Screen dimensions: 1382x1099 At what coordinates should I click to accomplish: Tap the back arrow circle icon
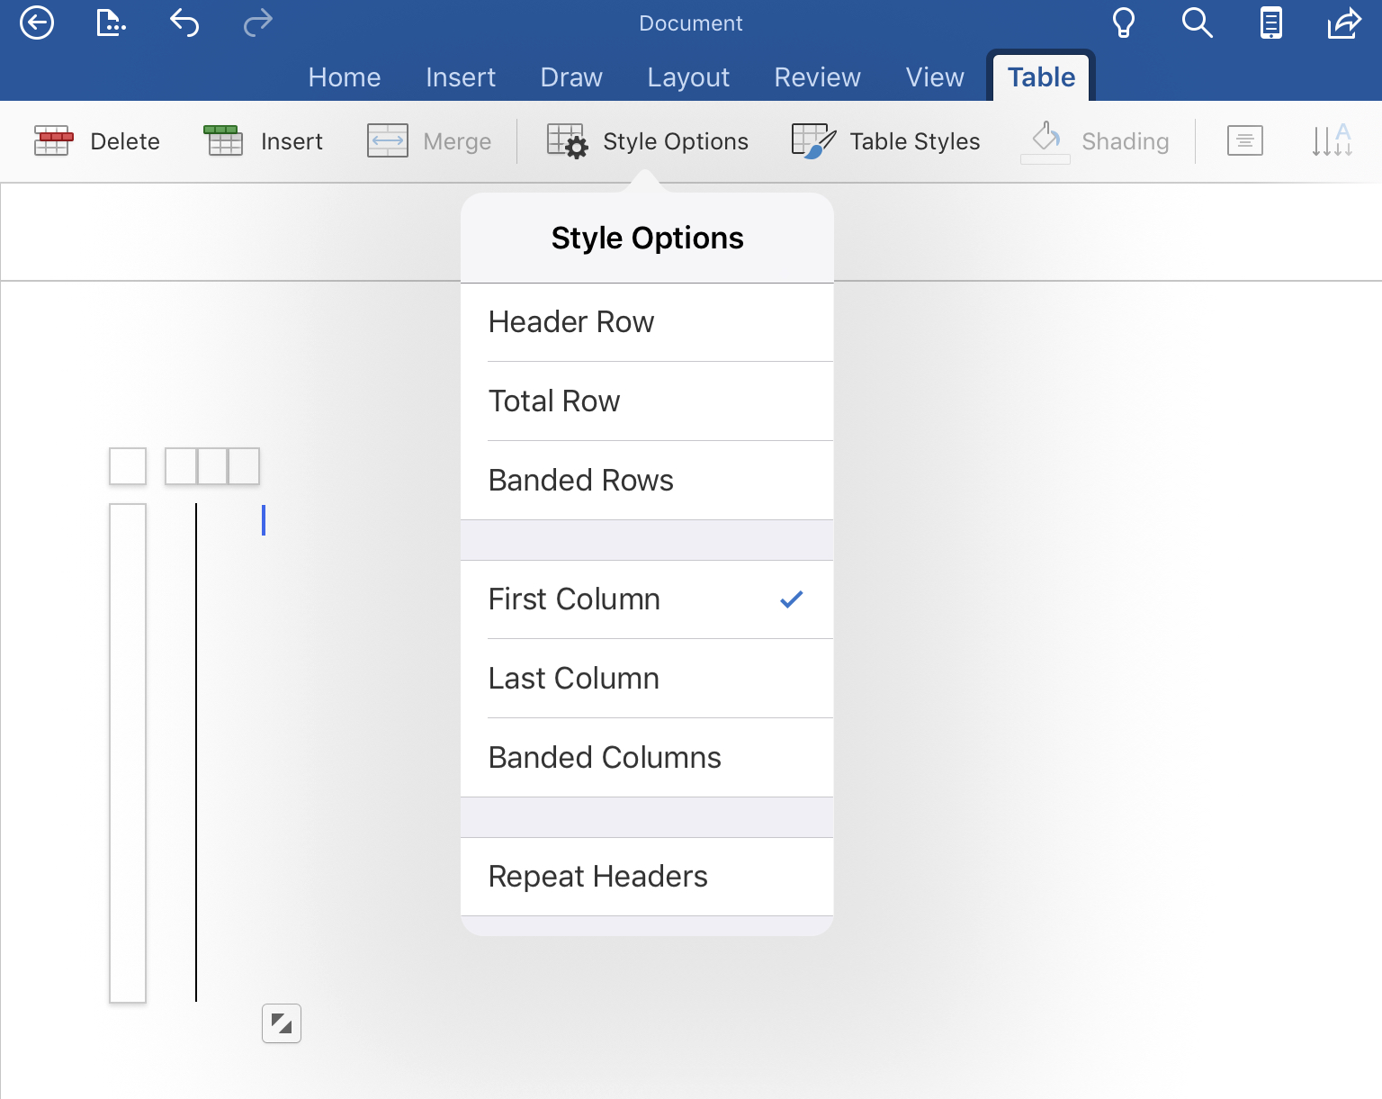point(37,23)
